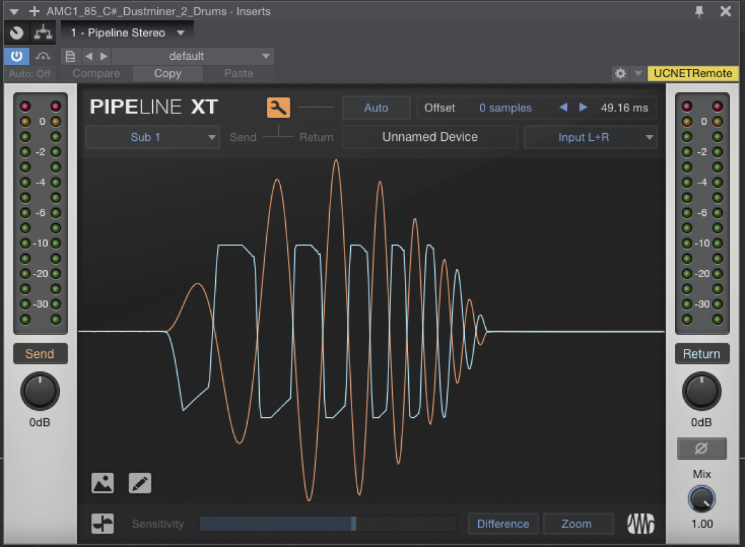The width and height of the screenshot is (745, 547).
Task: Click the plus icon beside the track name
Action: 34,11
